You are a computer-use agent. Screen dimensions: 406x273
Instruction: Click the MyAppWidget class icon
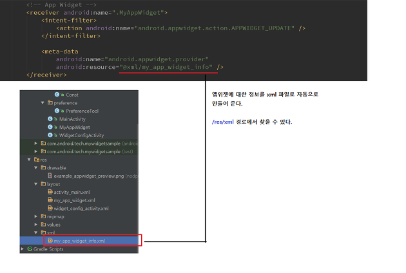click(x=50, y=127)
